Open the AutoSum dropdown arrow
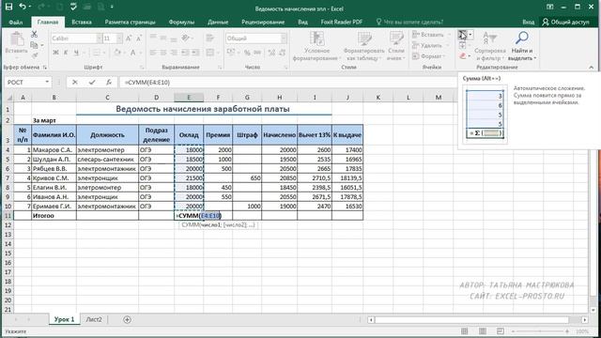This screenshot has width=601, height=338. (470, 35)
